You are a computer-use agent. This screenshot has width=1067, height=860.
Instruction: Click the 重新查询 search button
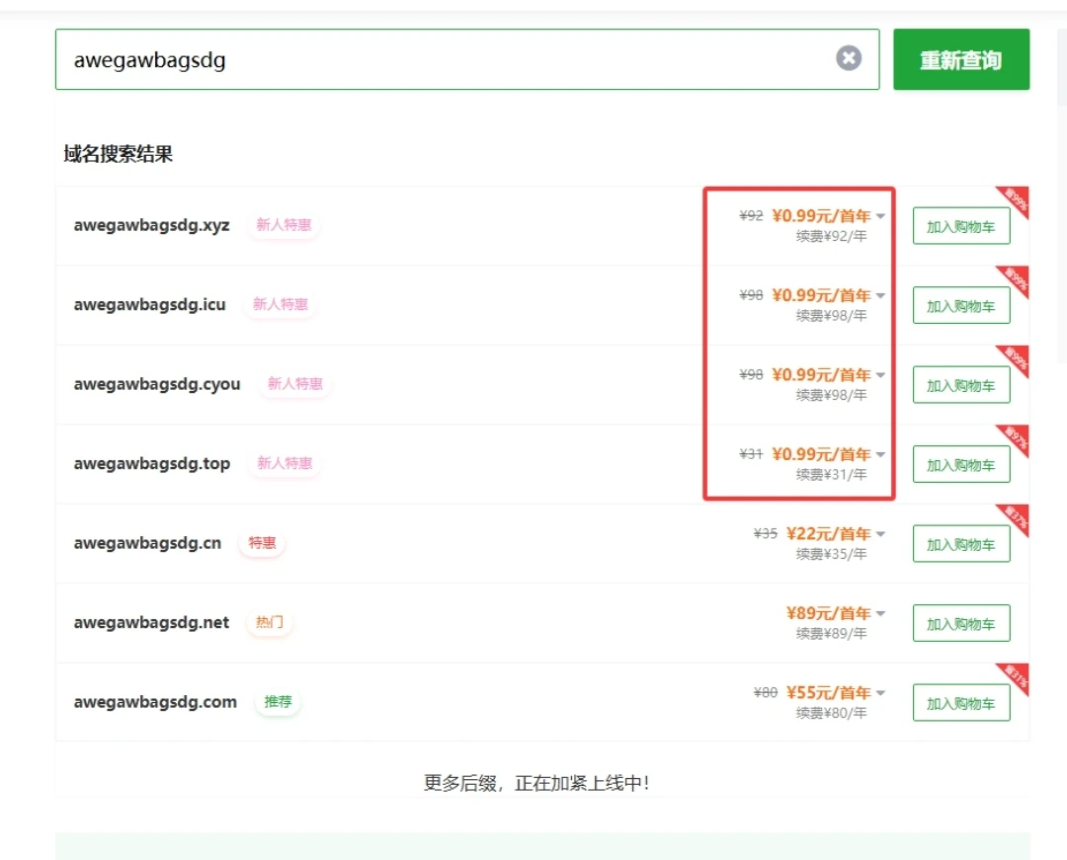point(960,59)
